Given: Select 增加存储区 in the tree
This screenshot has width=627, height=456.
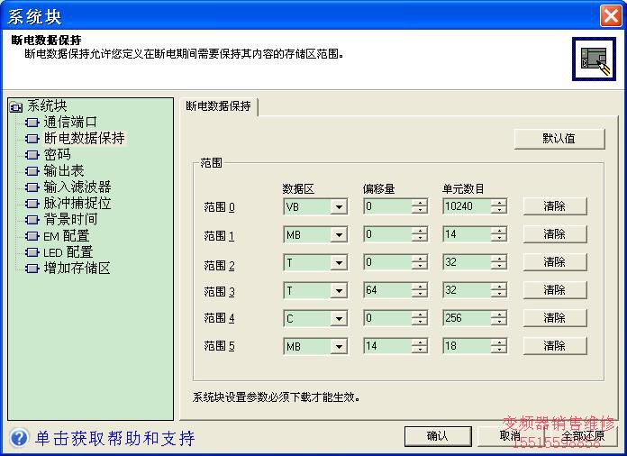Looking at the screenshot, I should (77, 269).
